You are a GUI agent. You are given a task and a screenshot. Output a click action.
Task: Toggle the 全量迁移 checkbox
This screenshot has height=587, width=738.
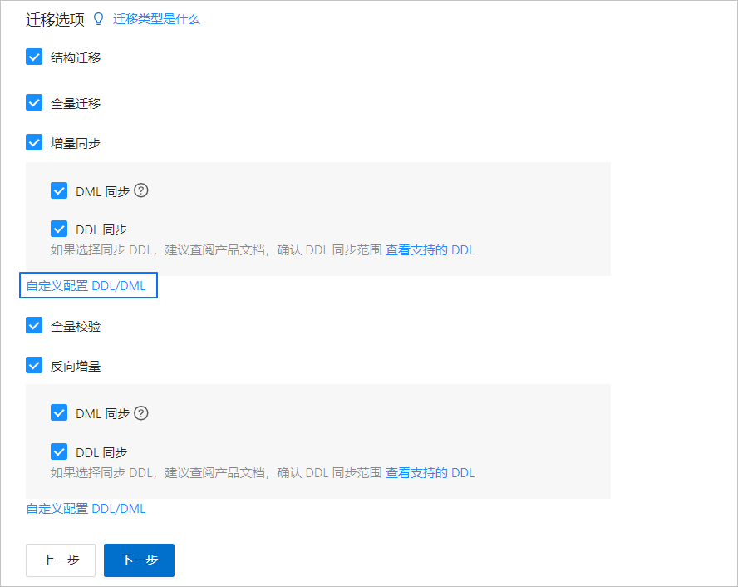(34, 102)
